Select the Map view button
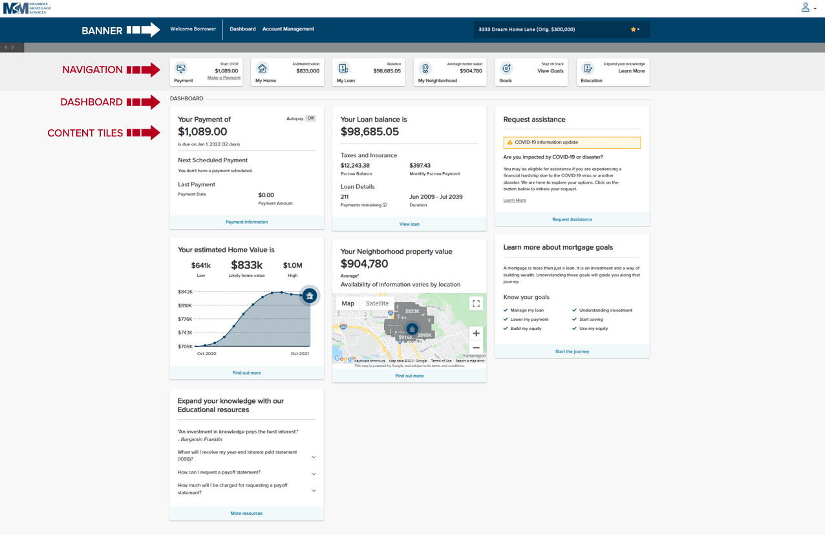The image size is (825, 535). pyautogui.click(x=348, y=303)
